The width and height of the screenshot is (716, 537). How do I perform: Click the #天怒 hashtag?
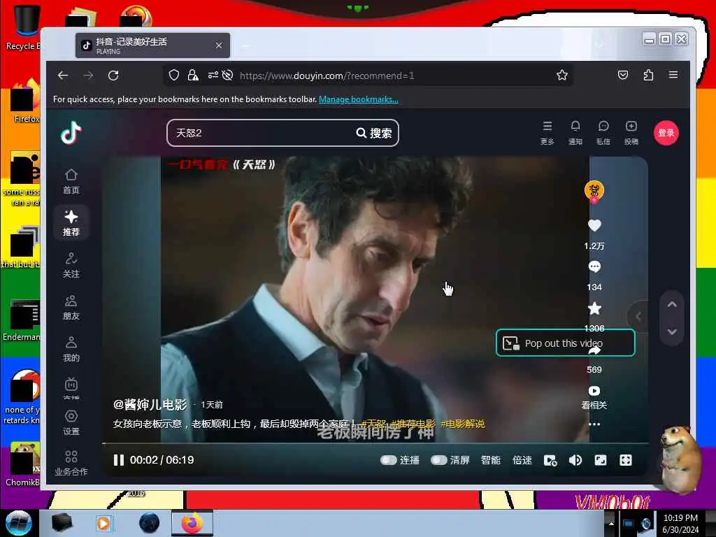[373, 424]
